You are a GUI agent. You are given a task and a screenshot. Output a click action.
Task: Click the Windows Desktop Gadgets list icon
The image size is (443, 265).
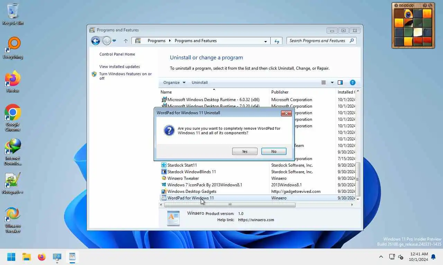164,192
